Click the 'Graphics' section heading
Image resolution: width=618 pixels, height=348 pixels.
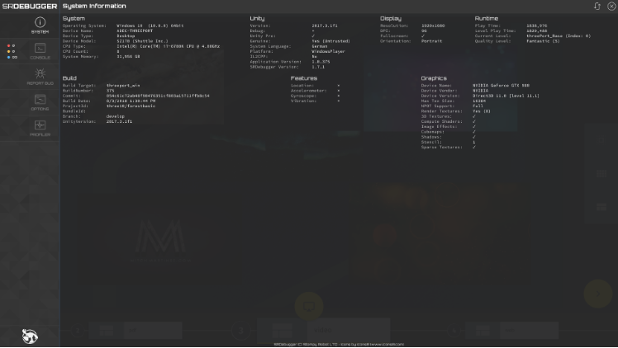434,78
